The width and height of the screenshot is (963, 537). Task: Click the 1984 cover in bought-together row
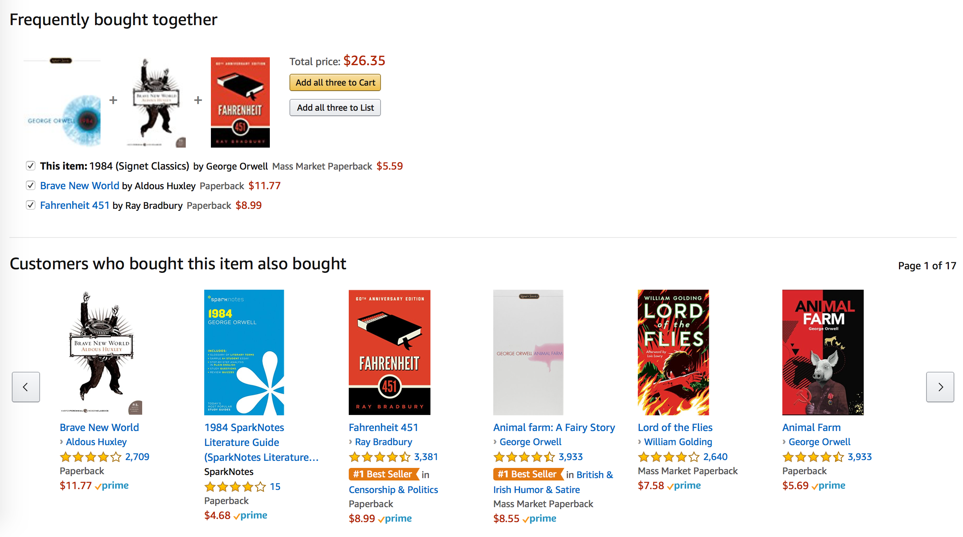pos(62,103)
